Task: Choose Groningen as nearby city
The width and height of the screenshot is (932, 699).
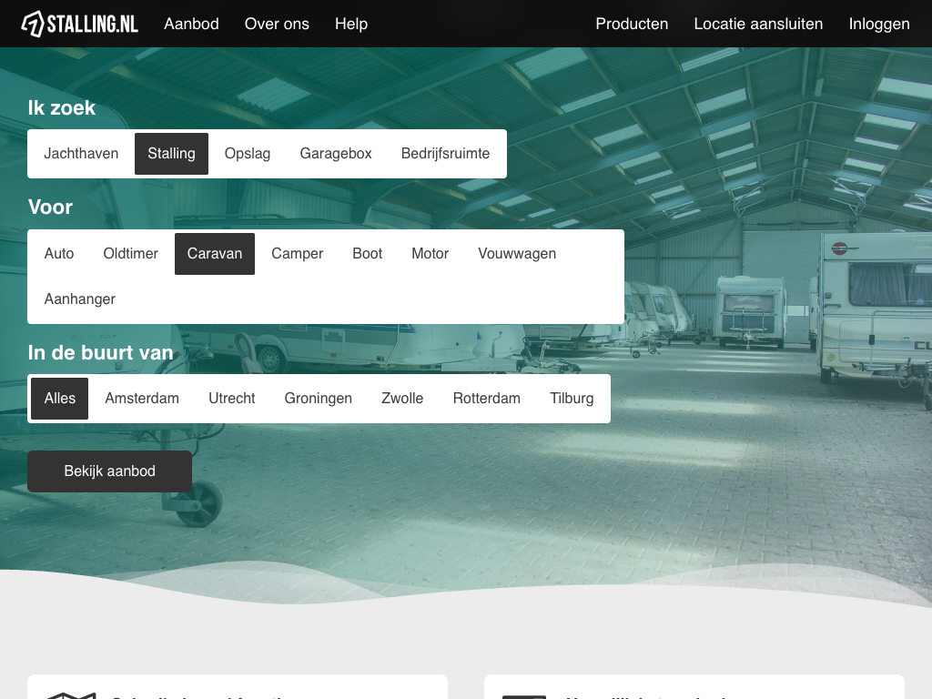Action: [x=319, y=399]
